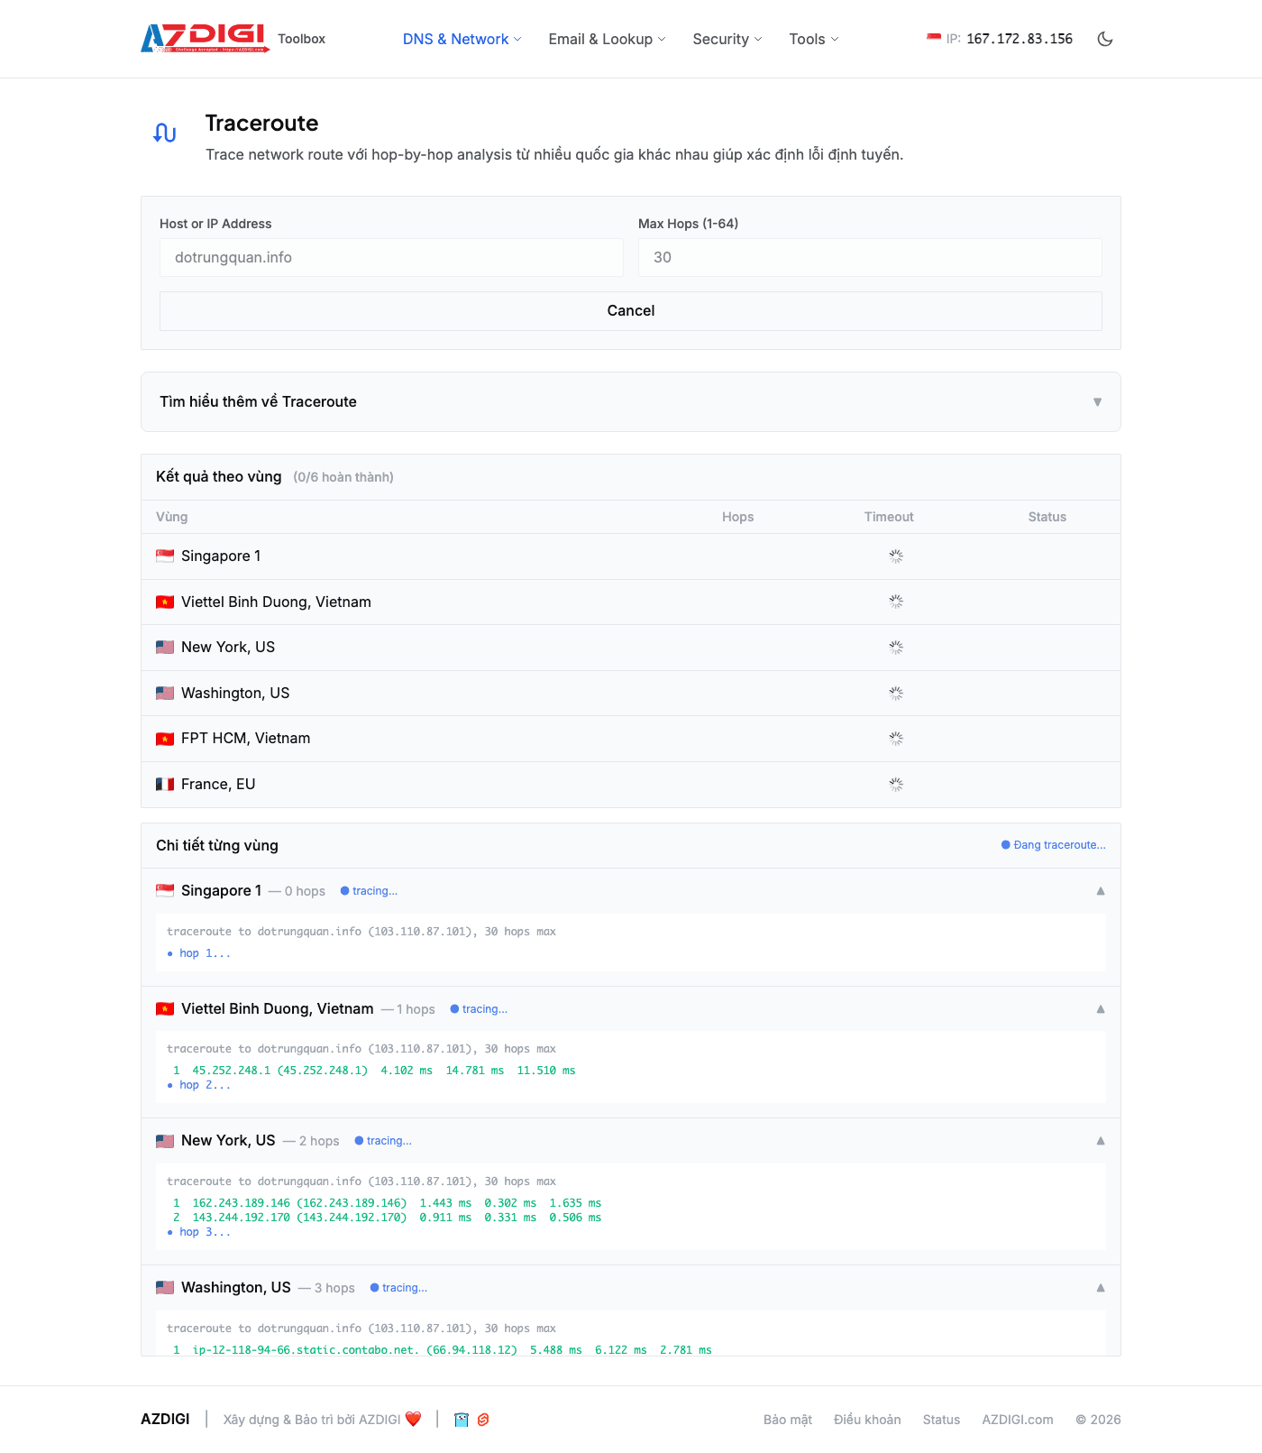Click the Viettel Binh Duong row spinner
The width and height of the screenshot is (1262, 1453).
pos(895,602)
